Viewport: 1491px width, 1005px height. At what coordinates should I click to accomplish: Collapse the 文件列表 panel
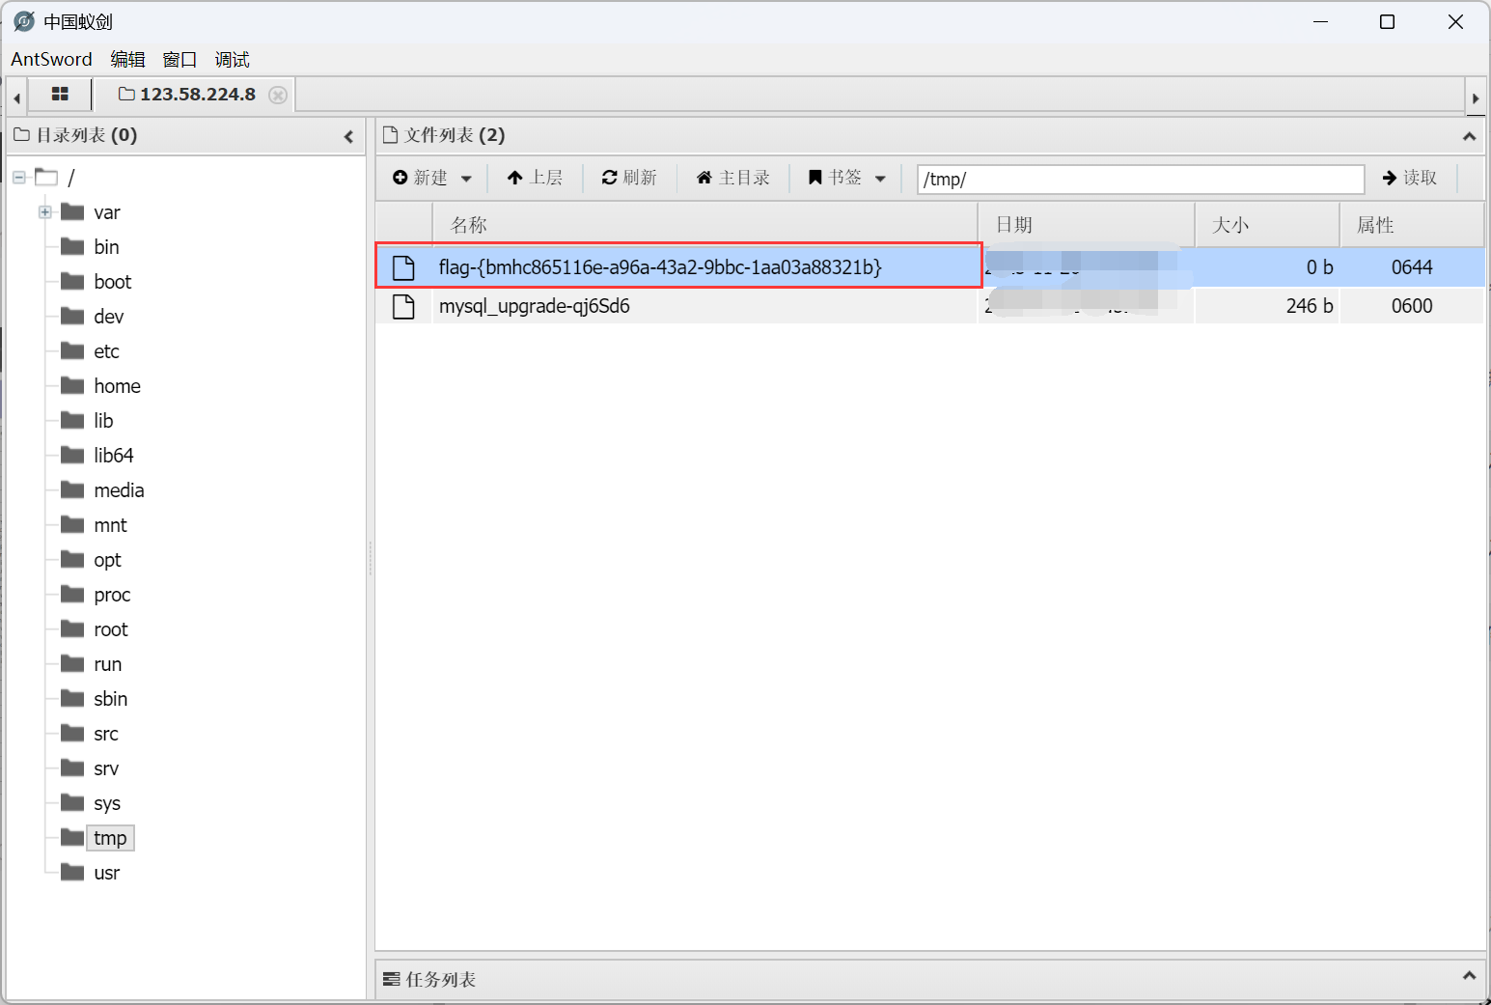1469,136
